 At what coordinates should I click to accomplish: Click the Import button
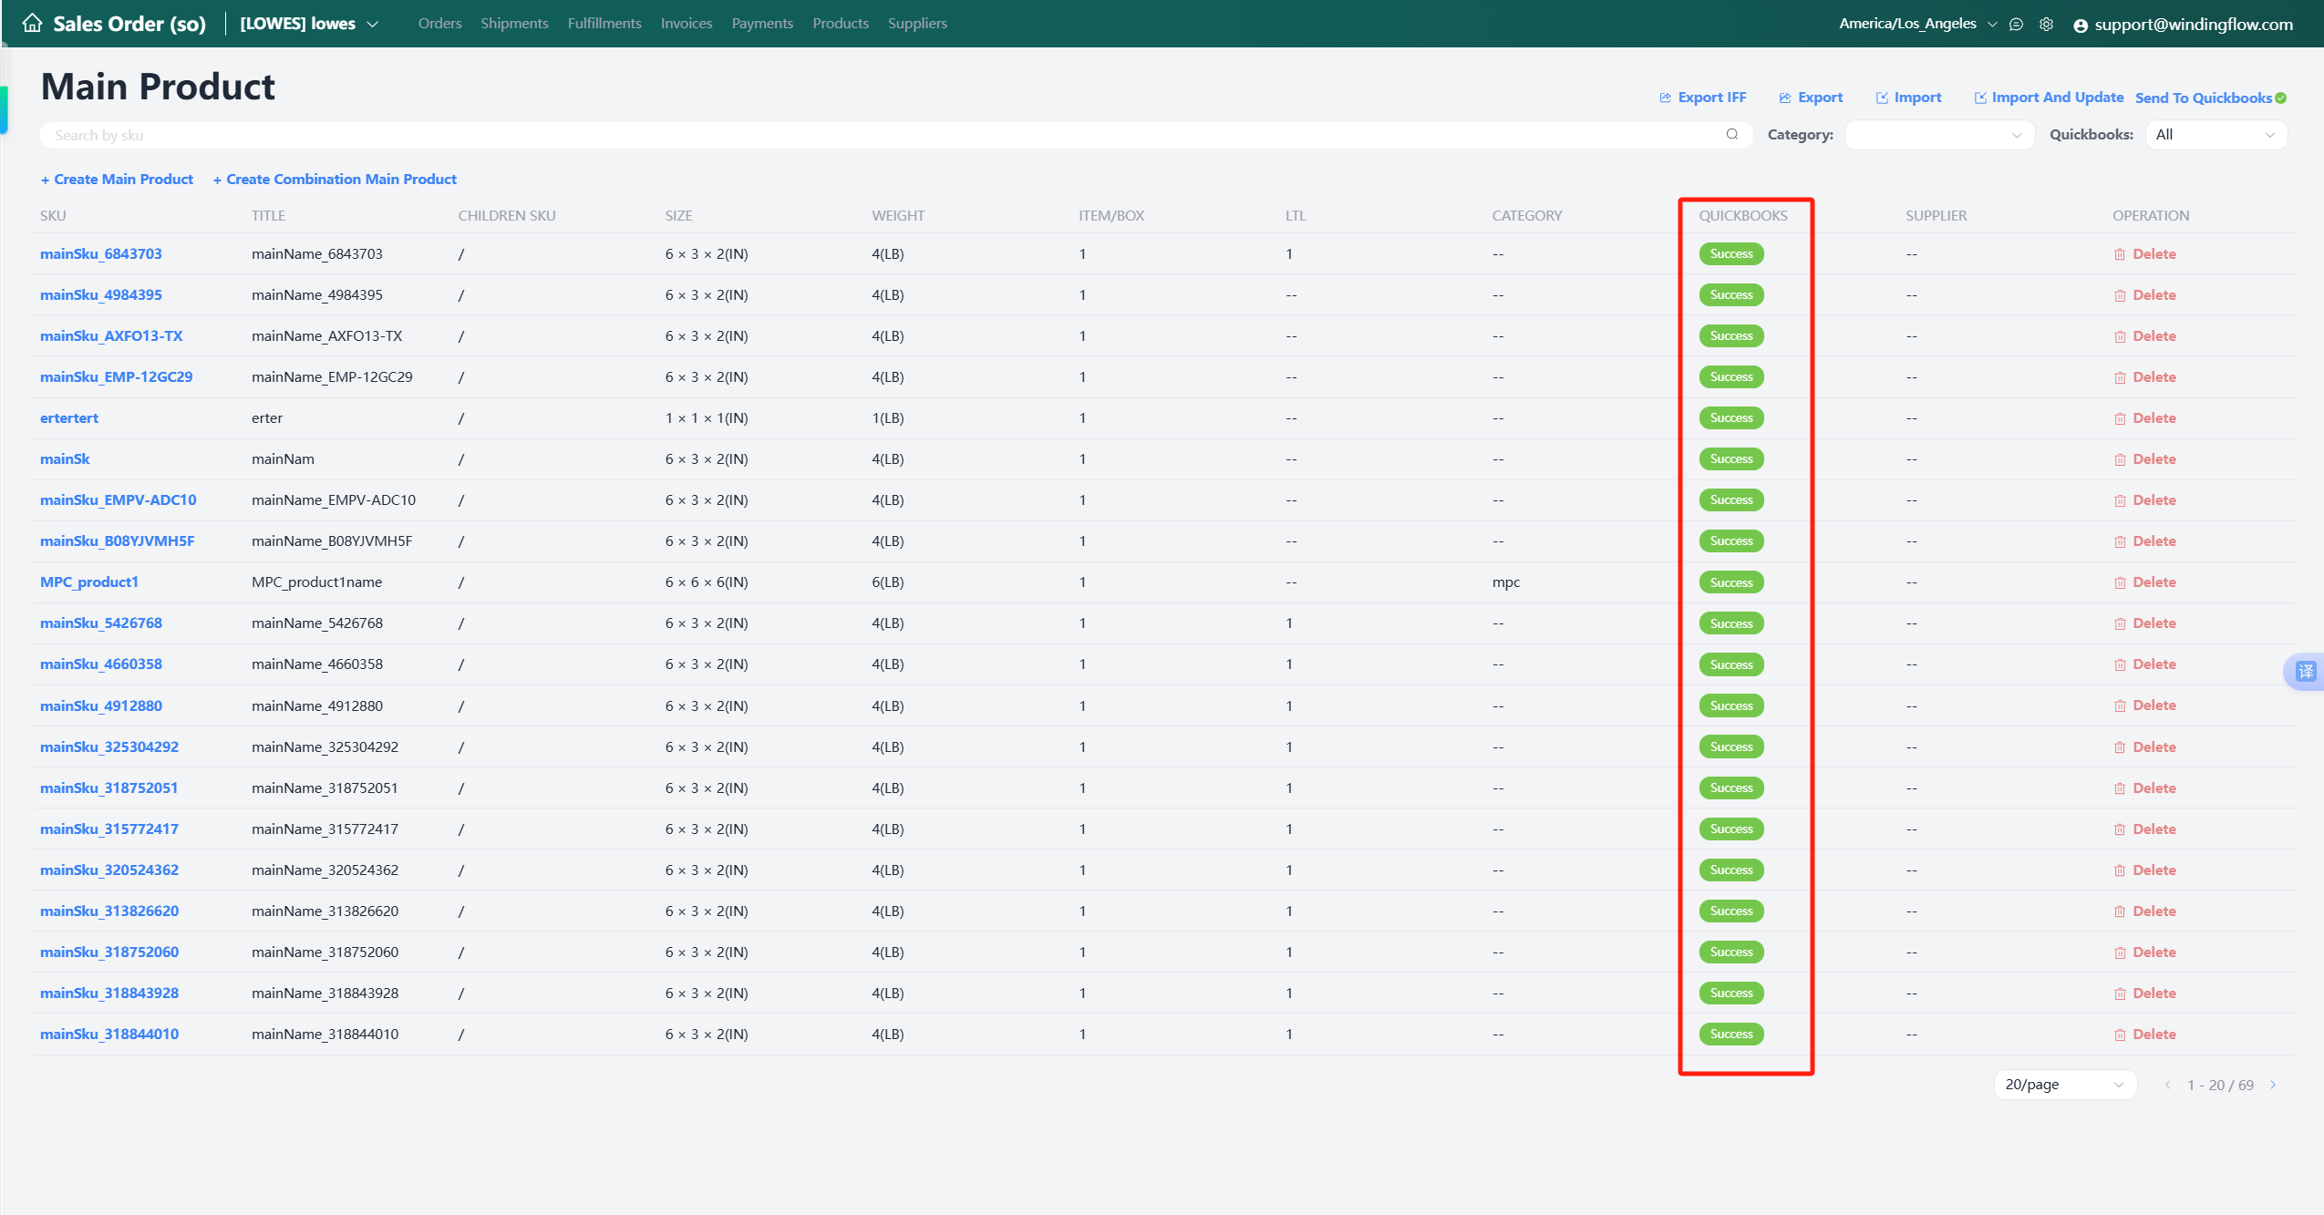click(1908, 98)
